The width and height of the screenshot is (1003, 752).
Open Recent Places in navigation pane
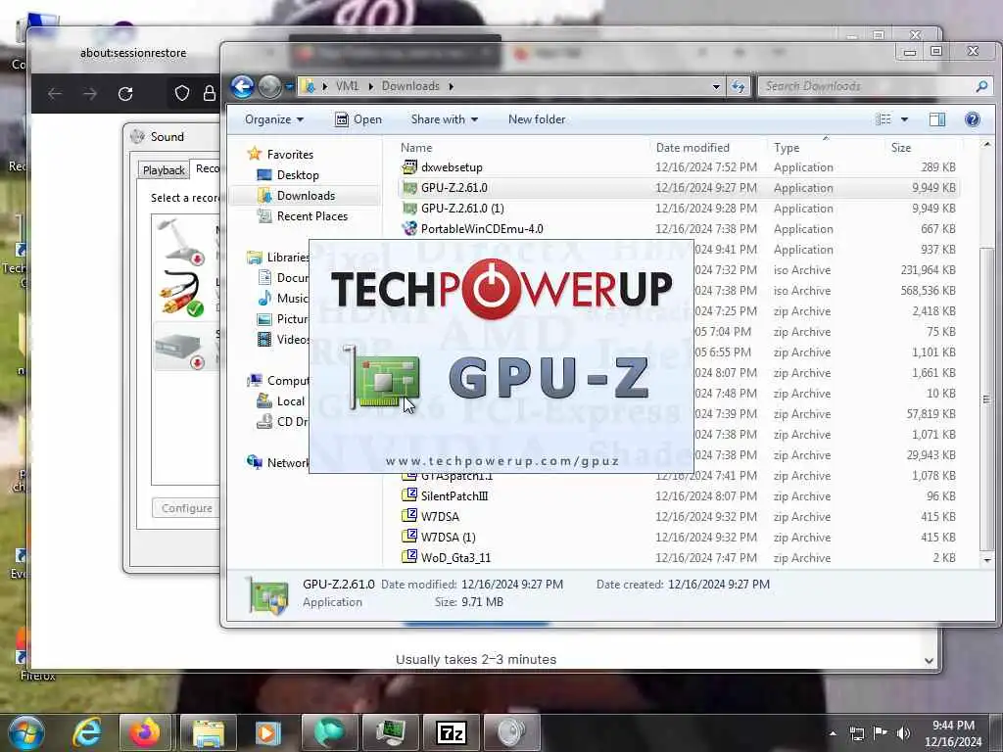pos(312,216)
